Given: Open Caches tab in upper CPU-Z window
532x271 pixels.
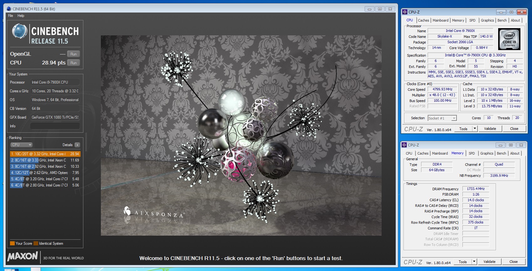Looking at the screenshot, I should pyautogui.click(x=424, y=20).
